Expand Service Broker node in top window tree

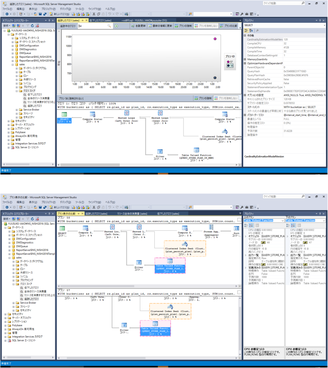(x=17, y=110)
